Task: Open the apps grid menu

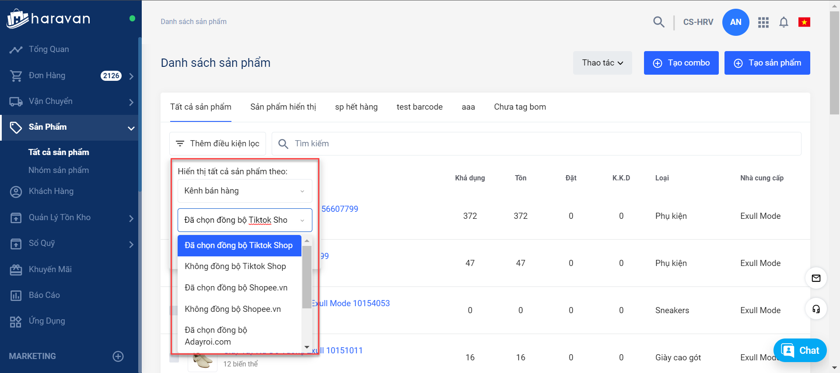Action: pyautogui.click(x=763, y=22)
